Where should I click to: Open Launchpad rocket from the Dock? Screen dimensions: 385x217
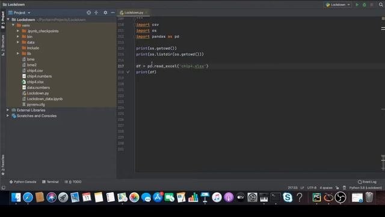coord(63,197)
